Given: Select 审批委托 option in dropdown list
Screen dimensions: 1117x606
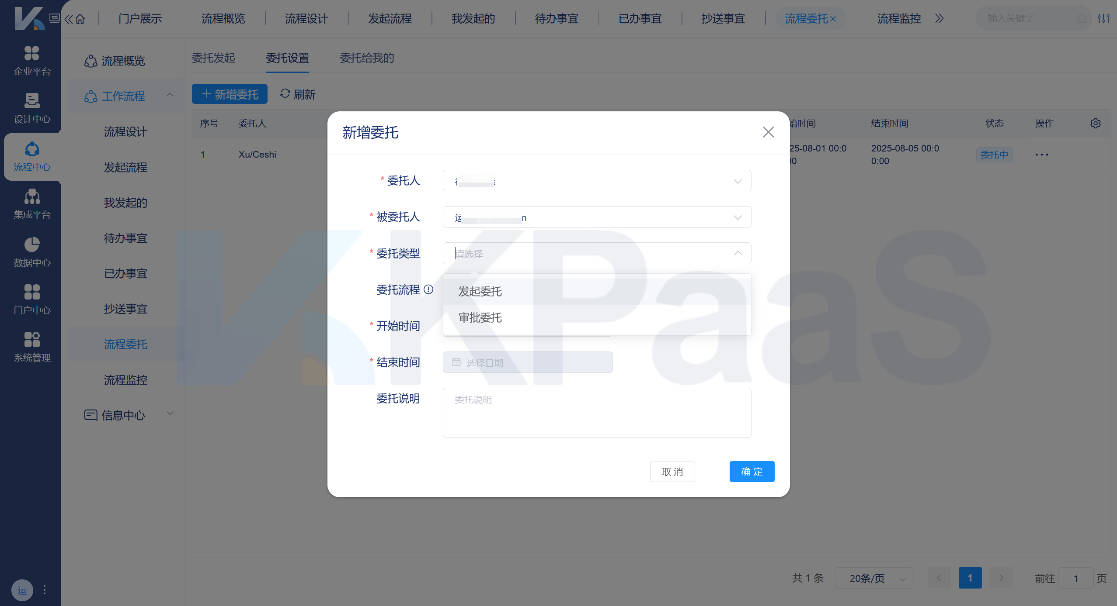Looking at the screenshot, I should [x=480, y=318].
